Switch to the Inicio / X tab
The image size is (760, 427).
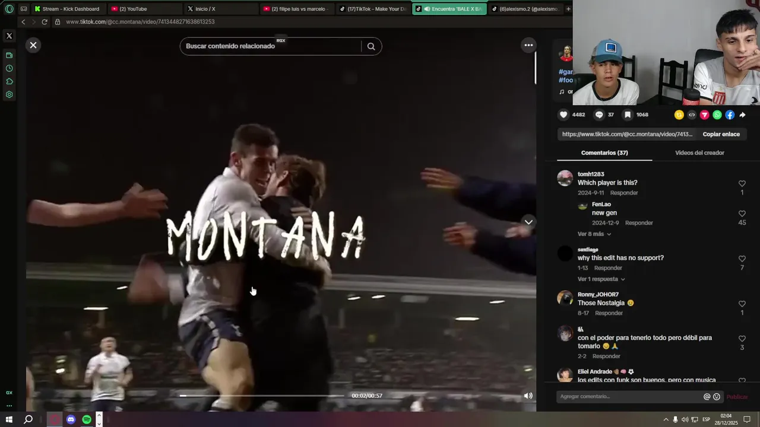[x=221, y=9]
